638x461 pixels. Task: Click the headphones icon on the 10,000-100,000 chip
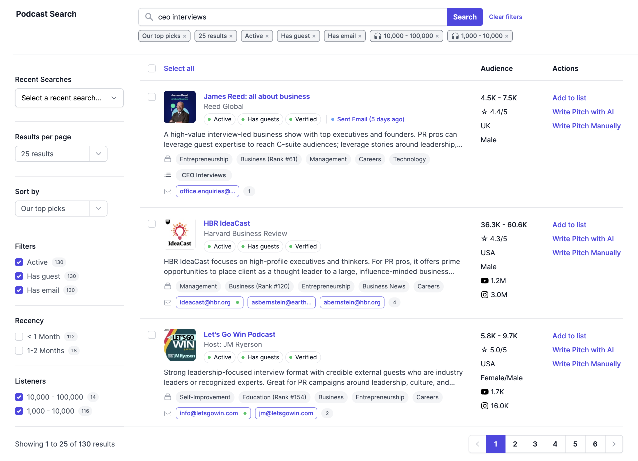pyautogui.click(x=377, y=36)
